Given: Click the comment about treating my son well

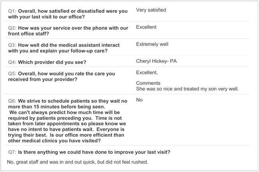Looking at the screenshot, I should pos(187,89).
